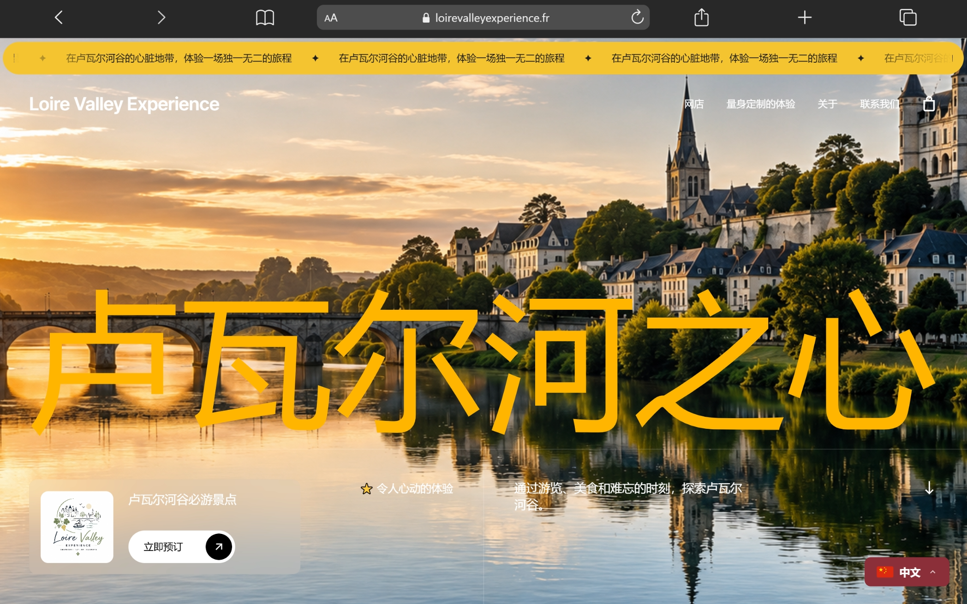This screenshot has width=967, height=604.
Task: Click the black arrow circle on booking button
Action: 219,547
